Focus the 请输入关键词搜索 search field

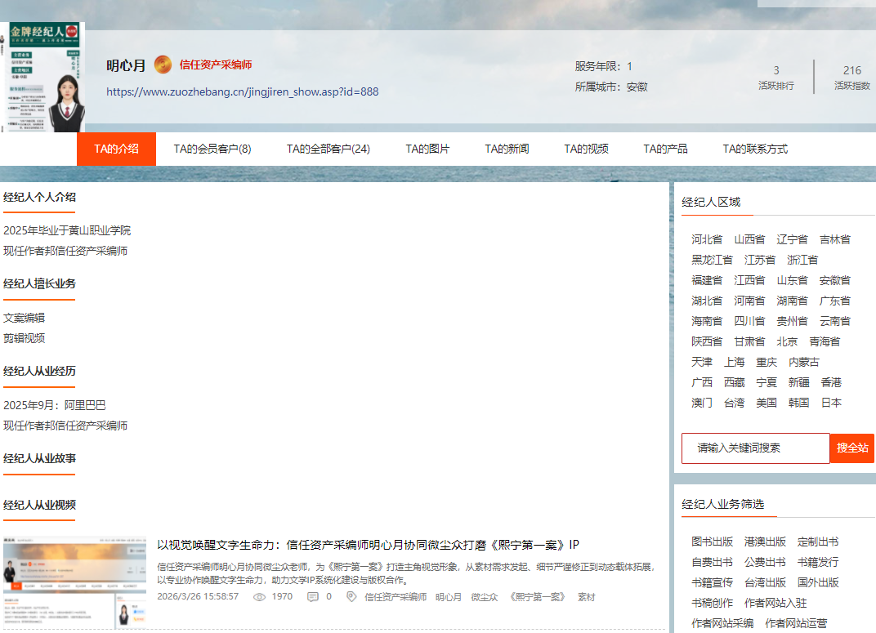(755, 448)
